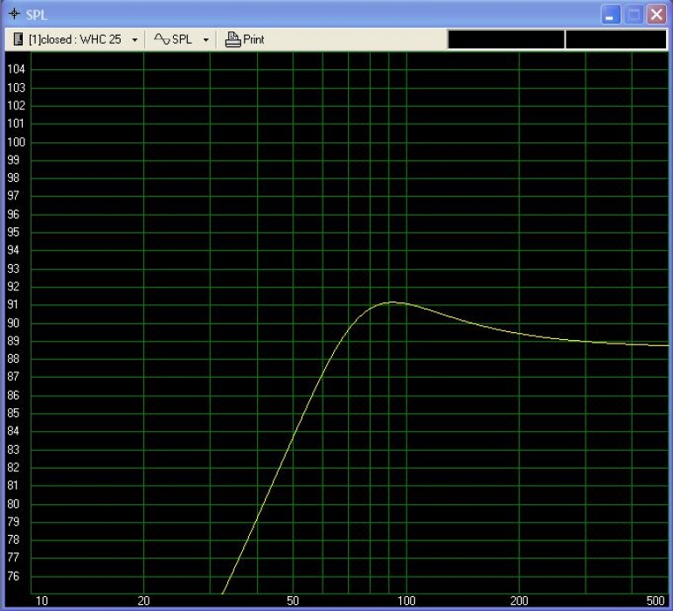Click the speaker enclosure icon beside closed
The image size is (673, 611).
pos(18,39)
